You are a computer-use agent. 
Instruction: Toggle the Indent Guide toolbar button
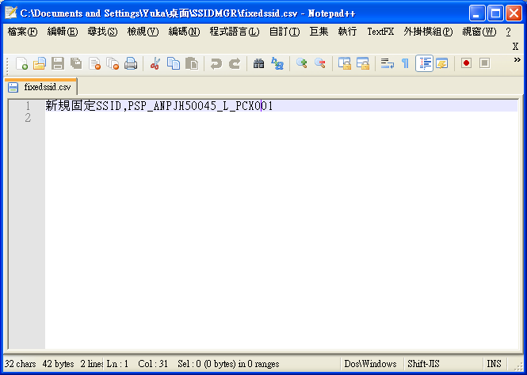[x=424, y=63]
